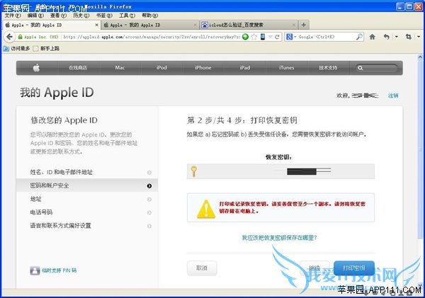
Task: Click the mobile phone icon in URL bar
Action: click(x=263, y=37)
